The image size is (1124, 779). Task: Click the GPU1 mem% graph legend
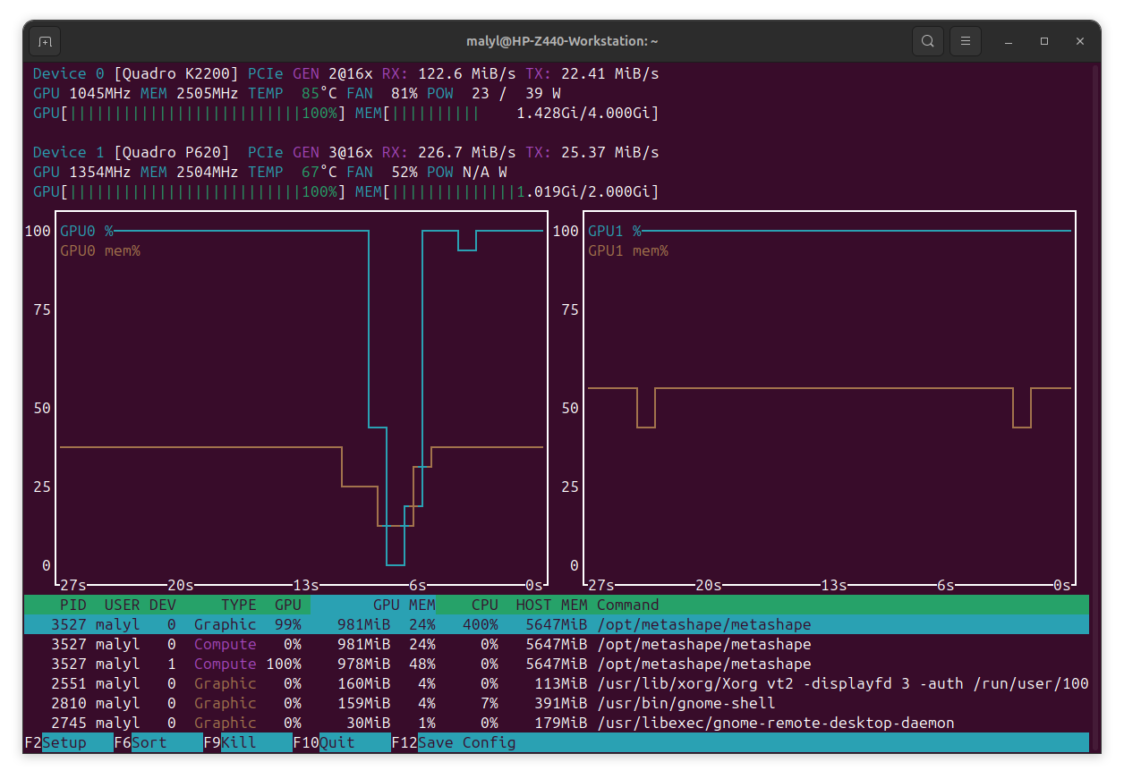click(628, 250)
